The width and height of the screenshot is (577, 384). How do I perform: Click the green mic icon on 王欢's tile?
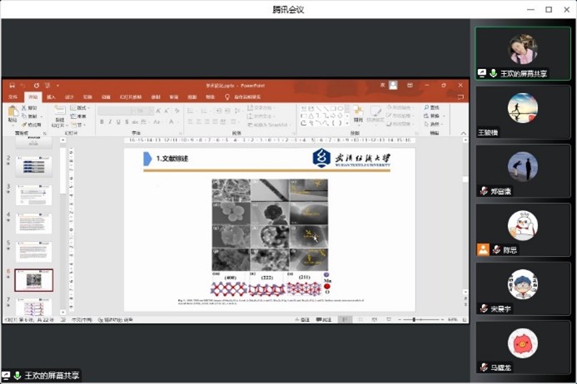(494, 73)
